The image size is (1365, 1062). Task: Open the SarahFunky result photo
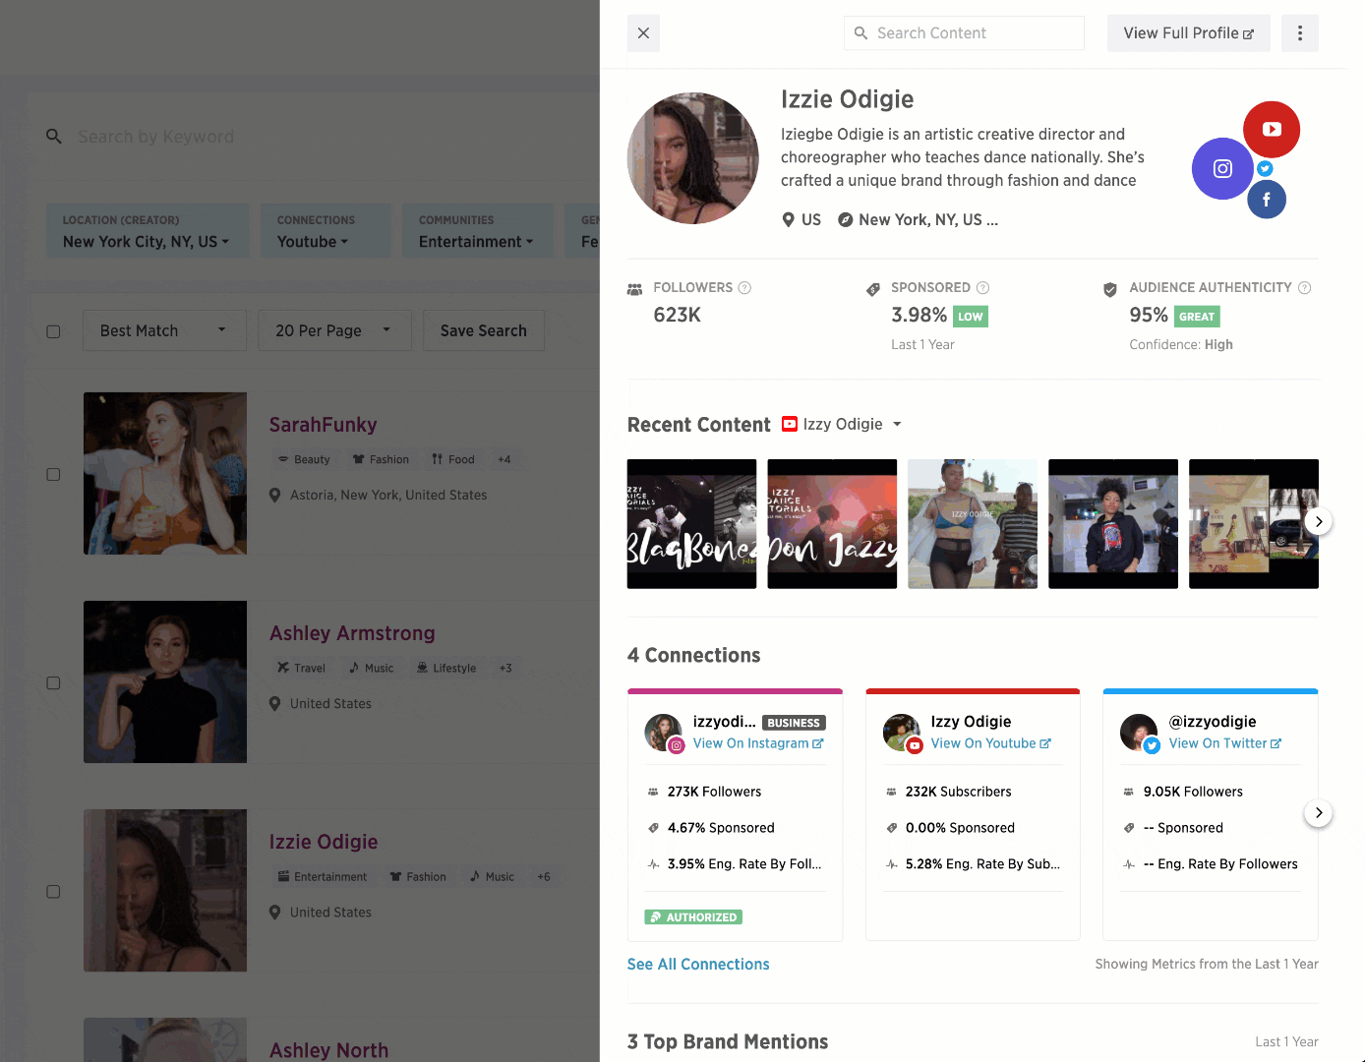pos(165,474)
